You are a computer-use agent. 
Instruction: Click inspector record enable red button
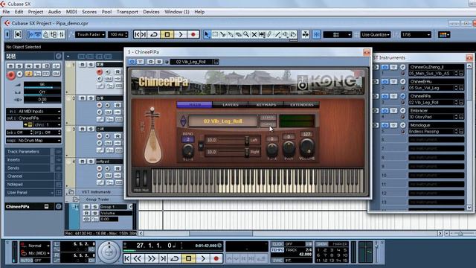click(11, 74)
